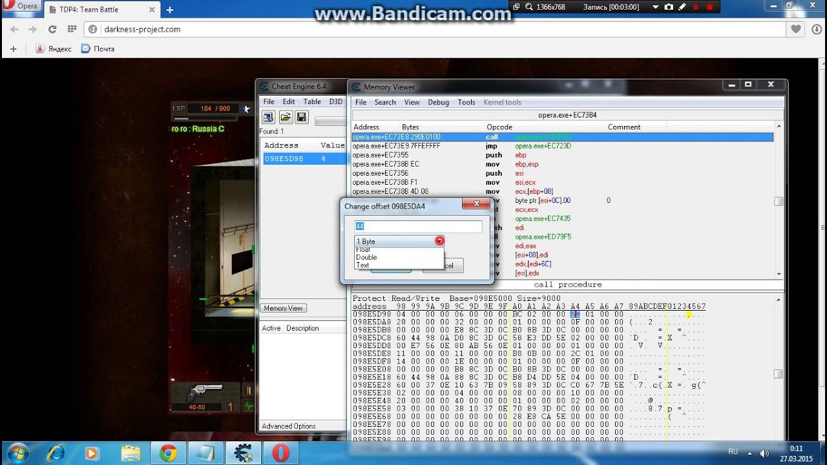Select found address 098E5D98 in results

coord(304,159)
